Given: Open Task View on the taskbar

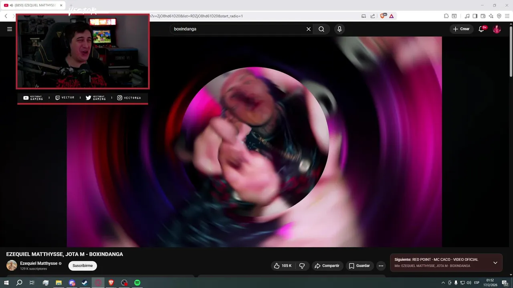Looking at the screenshot, I should coord(32,283).
